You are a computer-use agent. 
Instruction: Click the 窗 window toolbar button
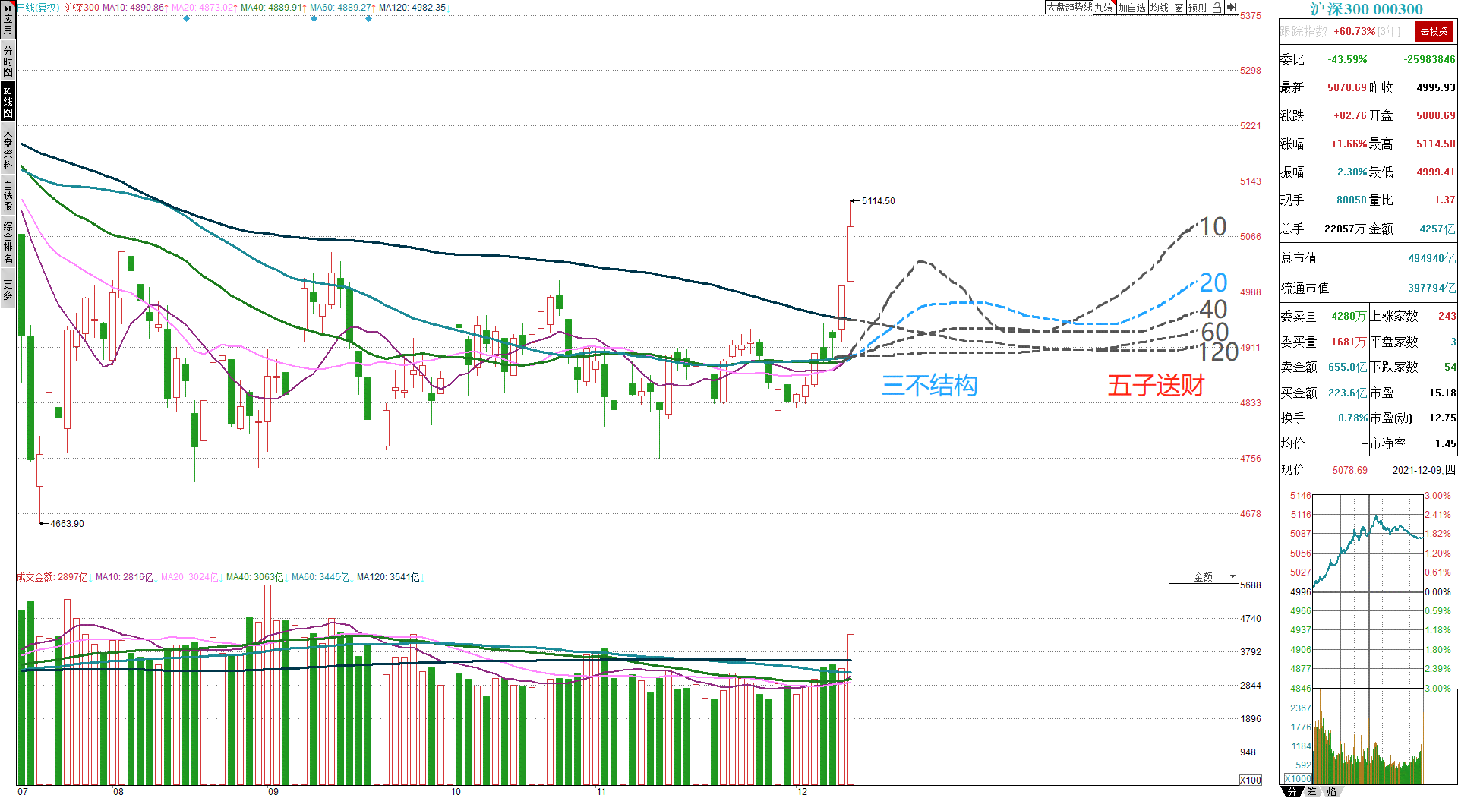point(1179,8)
